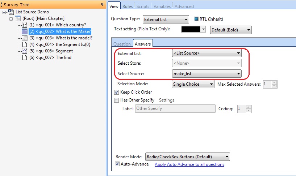The height and width of the screenshot is (176, 296).
Task: Open the Question Type dropdown
Action: click(x=166, y=20)
